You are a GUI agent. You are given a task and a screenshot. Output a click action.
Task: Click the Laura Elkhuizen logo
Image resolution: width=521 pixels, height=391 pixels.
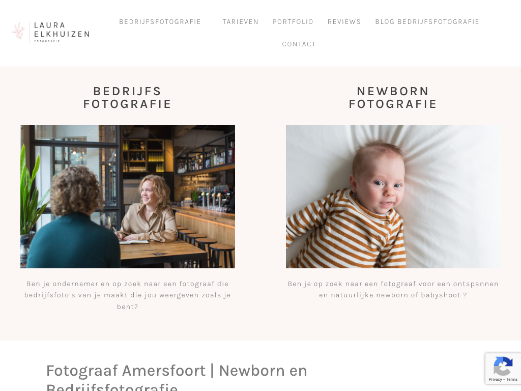pos(51,32)
